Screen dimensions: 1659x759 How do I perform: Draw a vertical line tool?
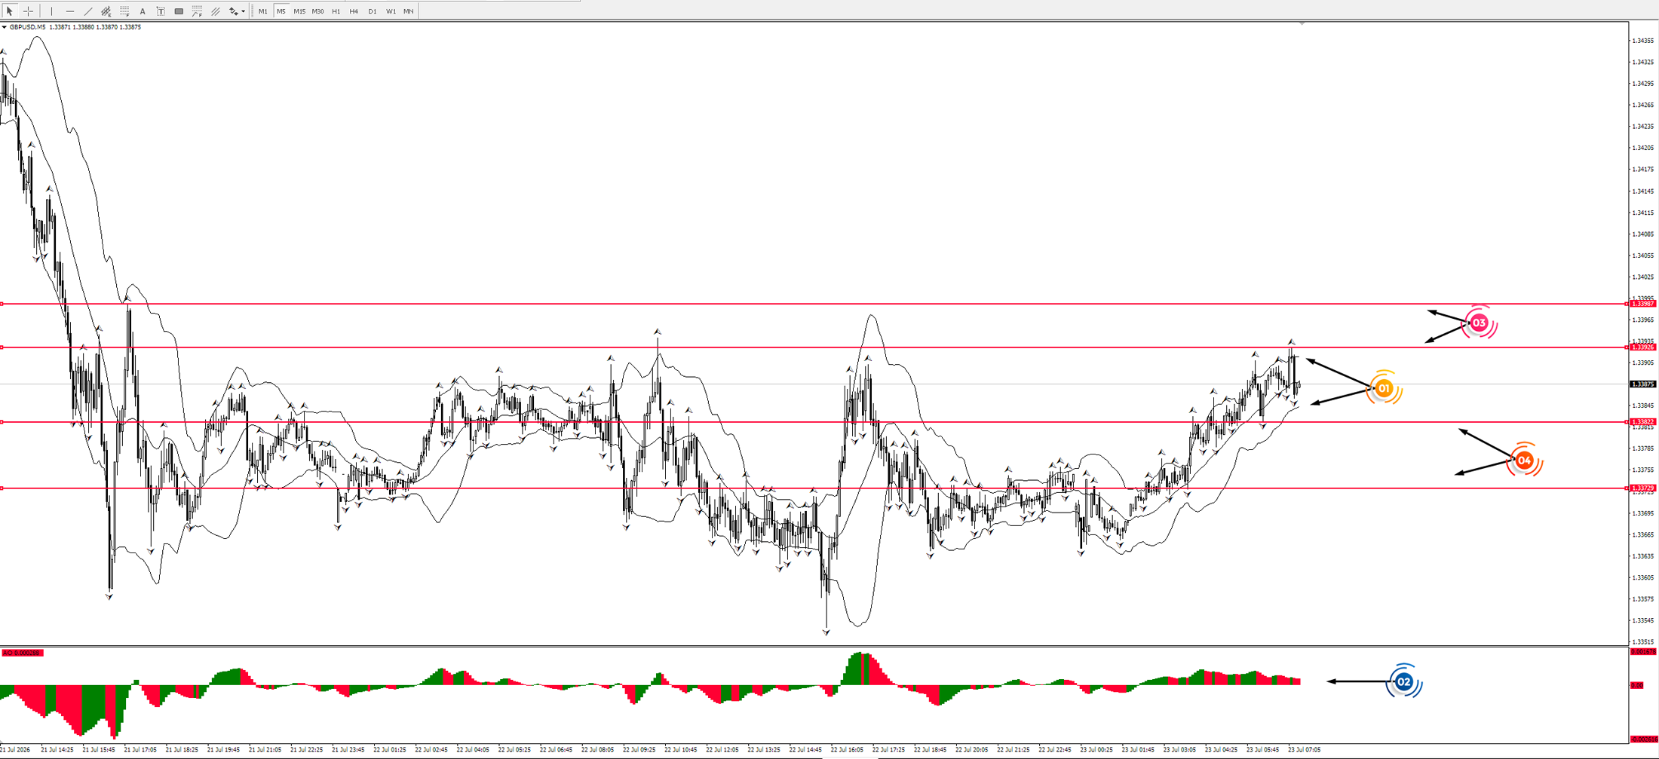[51, 11]
